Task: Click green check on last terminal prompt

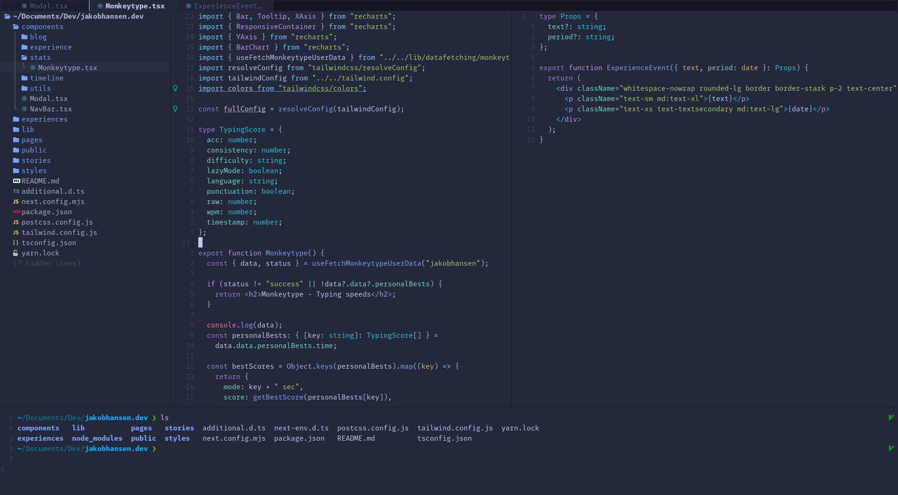Action: coord(891,448)
